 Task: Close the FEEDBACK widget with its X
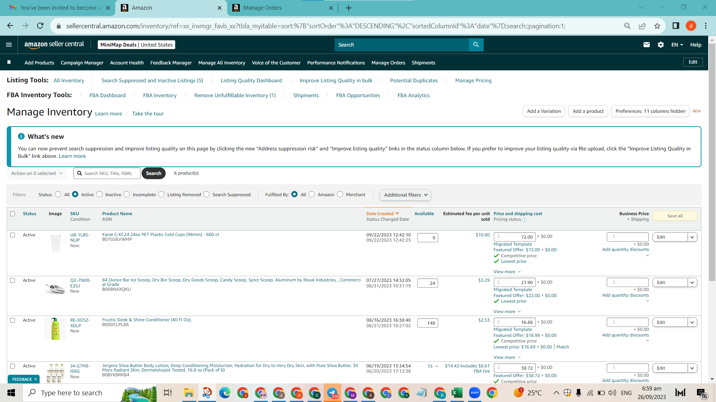(x=36, y=379)
